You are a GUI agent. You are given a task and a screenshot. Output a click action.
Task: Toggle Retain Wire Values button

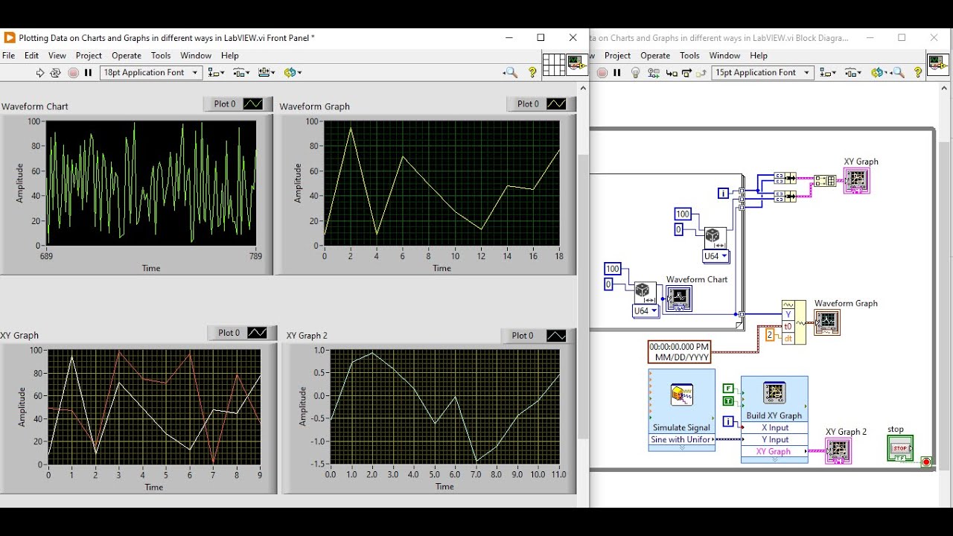654,72
